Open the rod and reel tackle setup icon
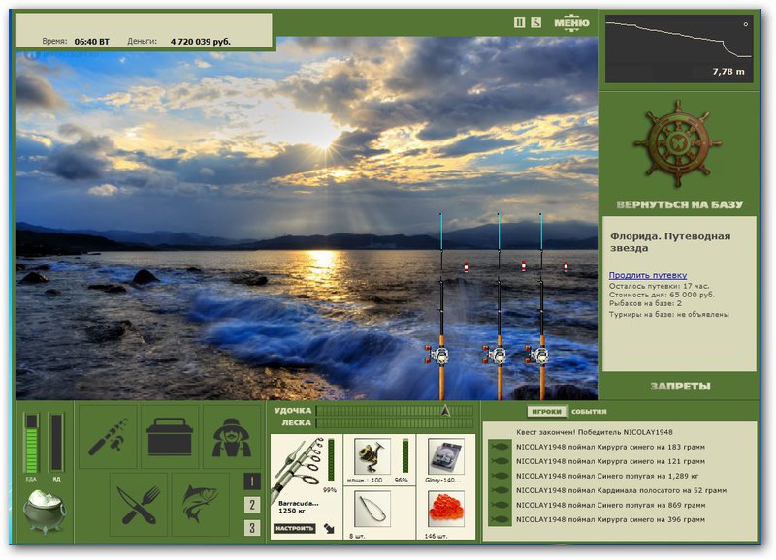This screenshot has height=560, width=776. coord(108,437)
